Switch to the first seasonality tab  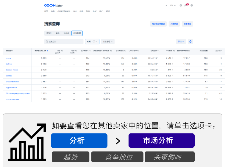(x=49, y=33)
